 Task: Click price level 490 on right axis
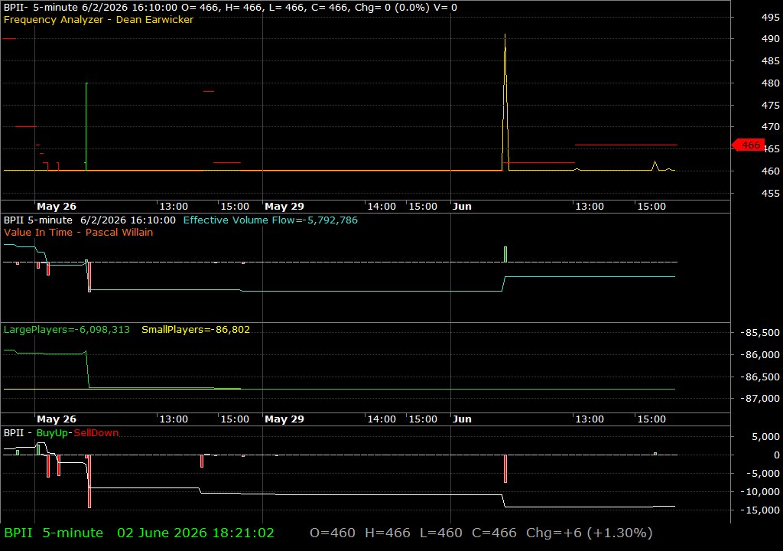pyautogui.click(x=770, y=38)
